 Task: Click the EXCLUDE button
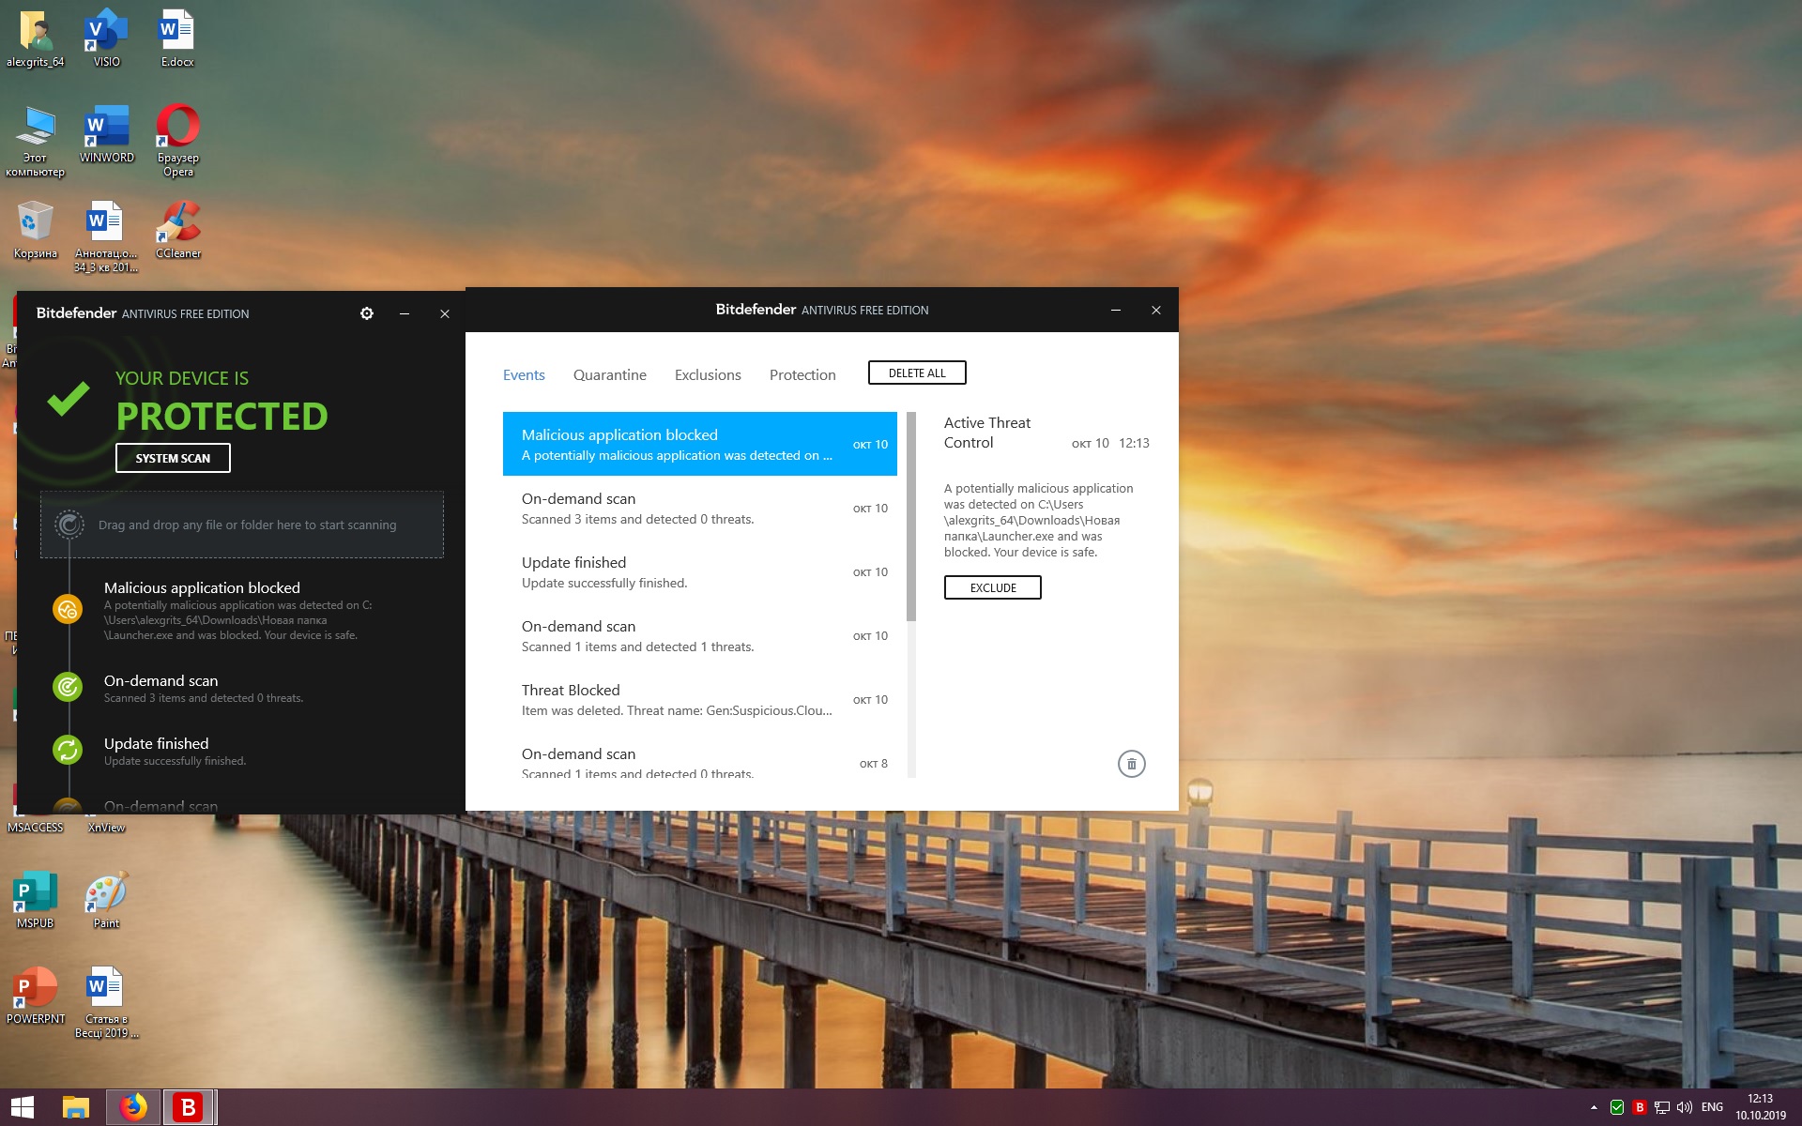(992, 587)
